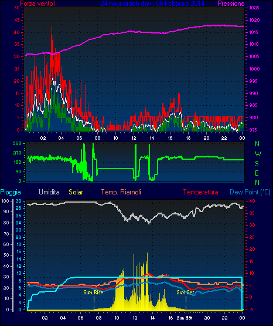
Task: Click the yellow 'Solar' legend label
Action: (x=76, y=192)
